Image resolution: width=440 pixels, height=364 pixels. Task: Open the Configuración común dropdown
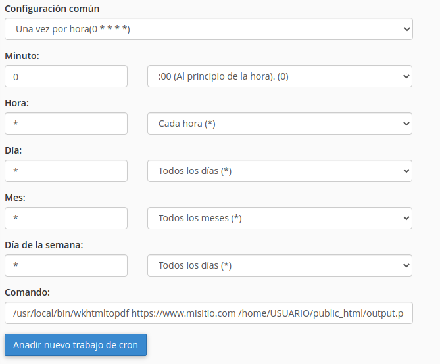(x=208, y=29)
